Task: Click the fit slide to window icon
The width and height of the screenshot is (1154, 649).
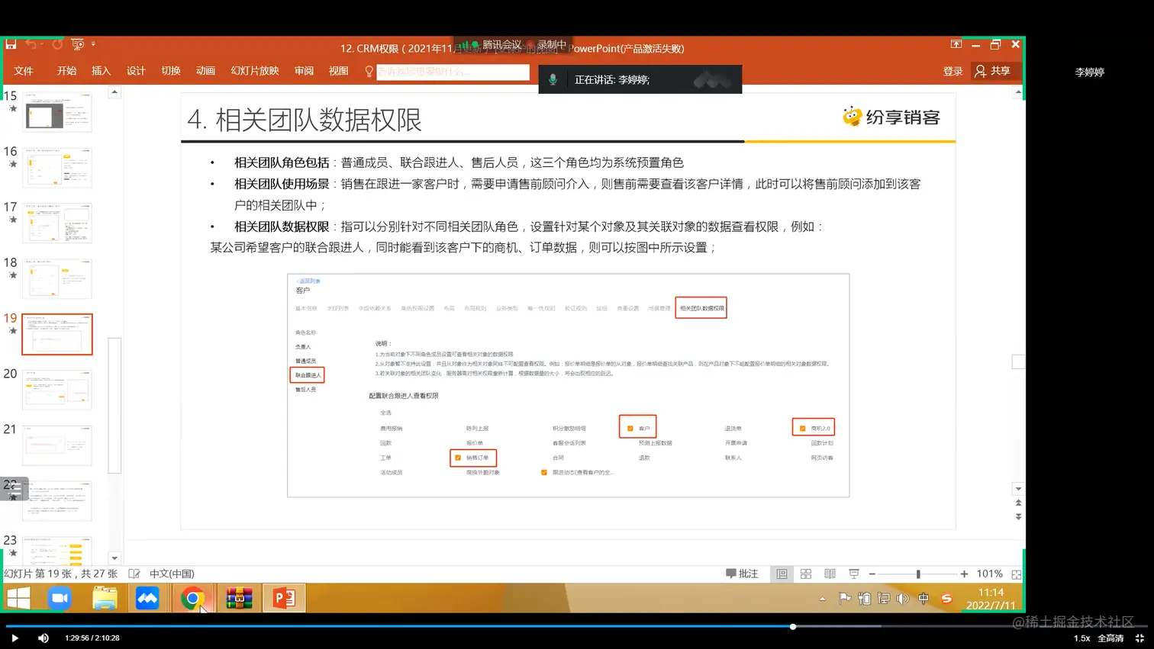Action: coord(1017,574)
